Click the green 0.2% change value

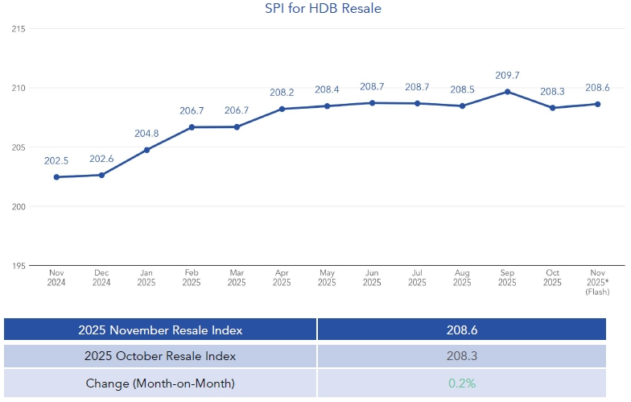tap(460, 383)
